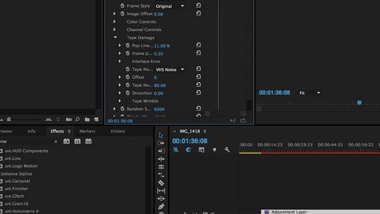The image size is (380, 214).
Task: Expand Color Controls group
Action: pos(115,21)
